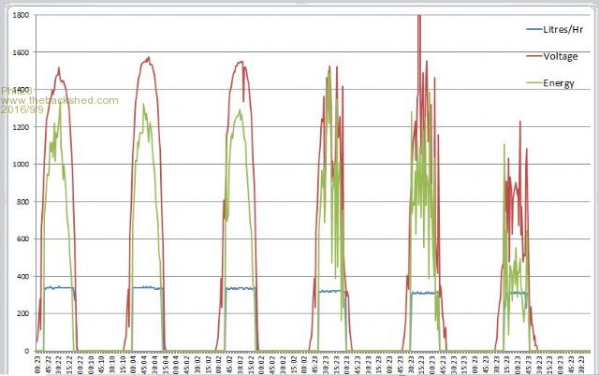Open the www.thebackshed.com watermark link
599x376 pixels.
tap(62, 100)
